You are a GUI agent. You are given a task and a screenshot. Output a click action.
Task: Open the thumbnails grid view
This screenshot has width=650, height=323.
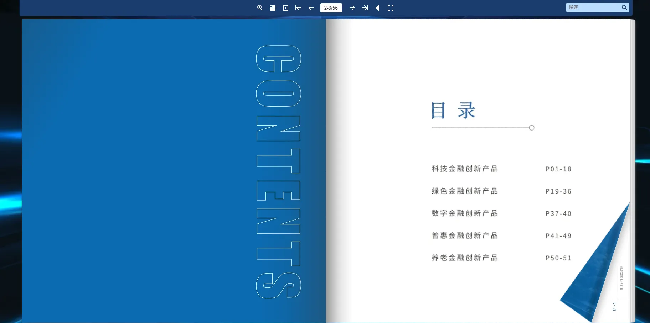(273, 8)
